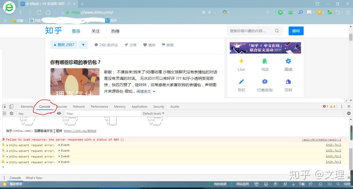
Task: Go to browser home page icon
Action: pyautogui.click(x=48, y=12)
